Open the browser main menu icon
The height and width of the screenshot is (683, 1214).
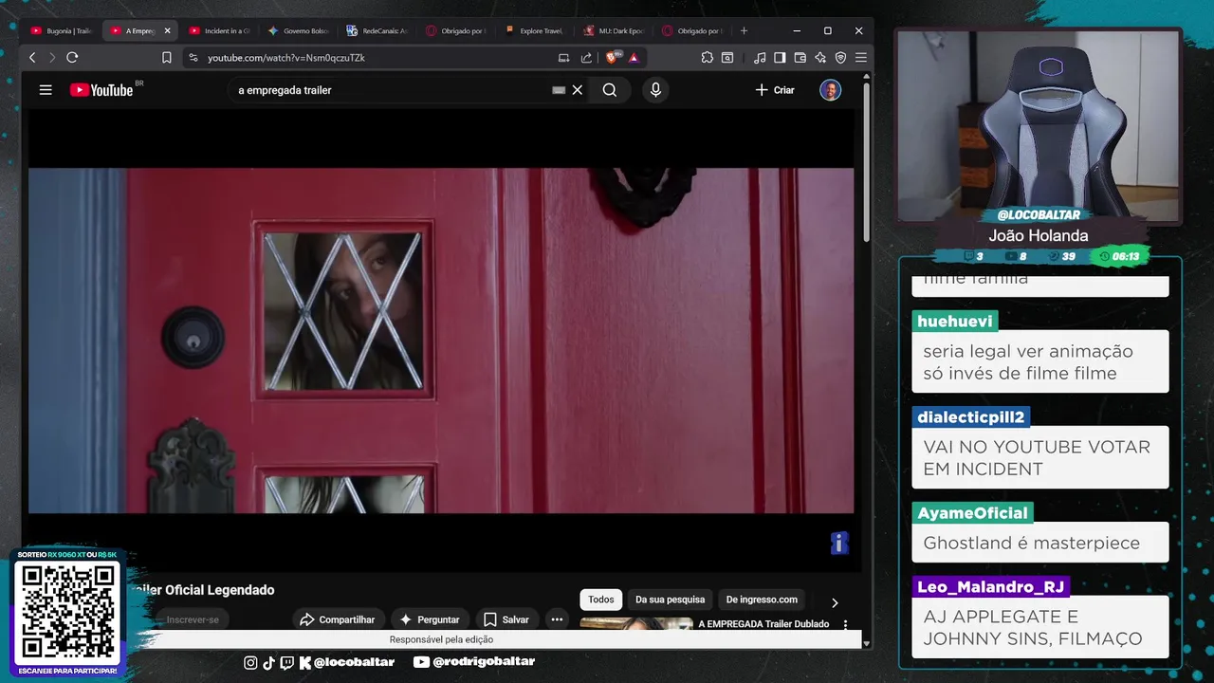point(860,58)
